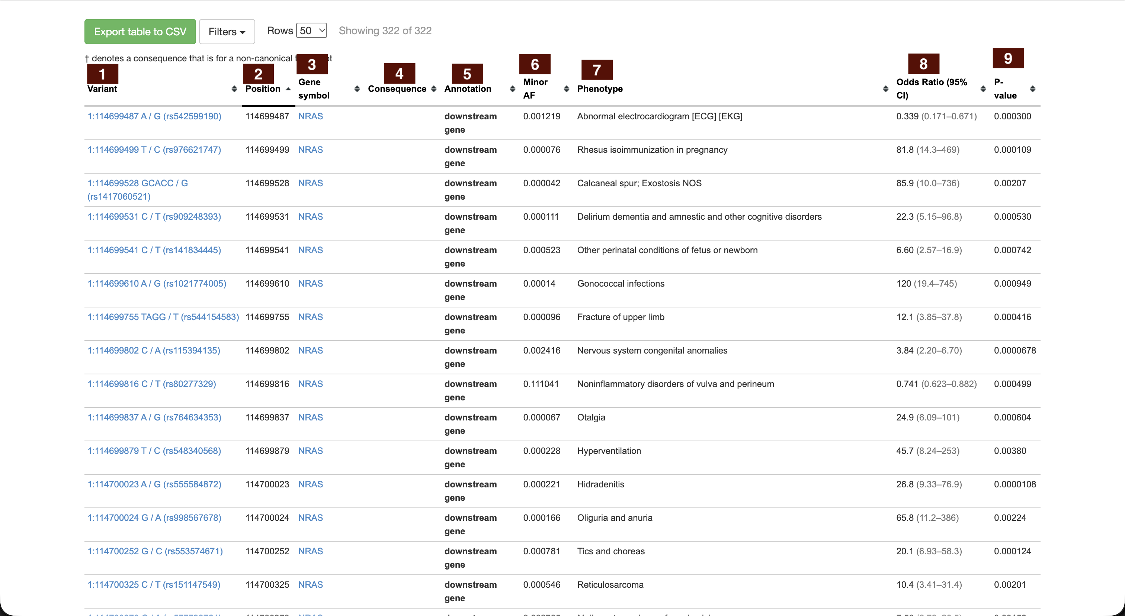The width and height of the screenshot is (1125, 616).
Task: Select odds ratio value '120 (19.4–745)'
Action: click(926, 284)
